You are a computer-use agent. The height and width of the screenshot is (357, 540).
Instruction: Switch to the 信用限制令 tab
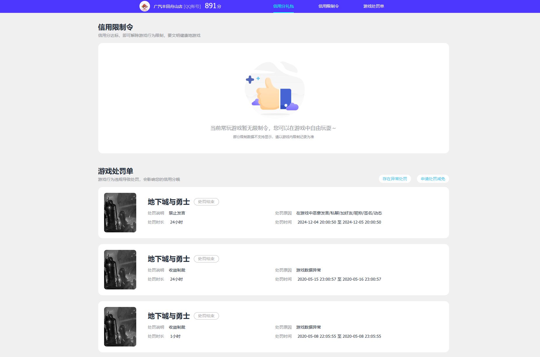tap(328, 6)
